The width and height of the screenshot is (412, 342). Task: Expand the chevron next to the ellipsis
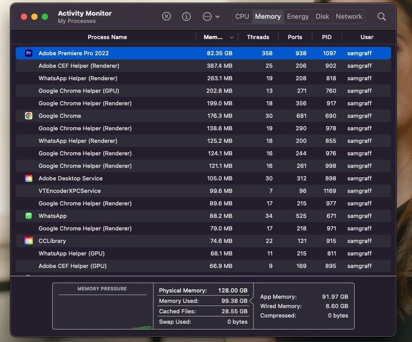(217, 17)
